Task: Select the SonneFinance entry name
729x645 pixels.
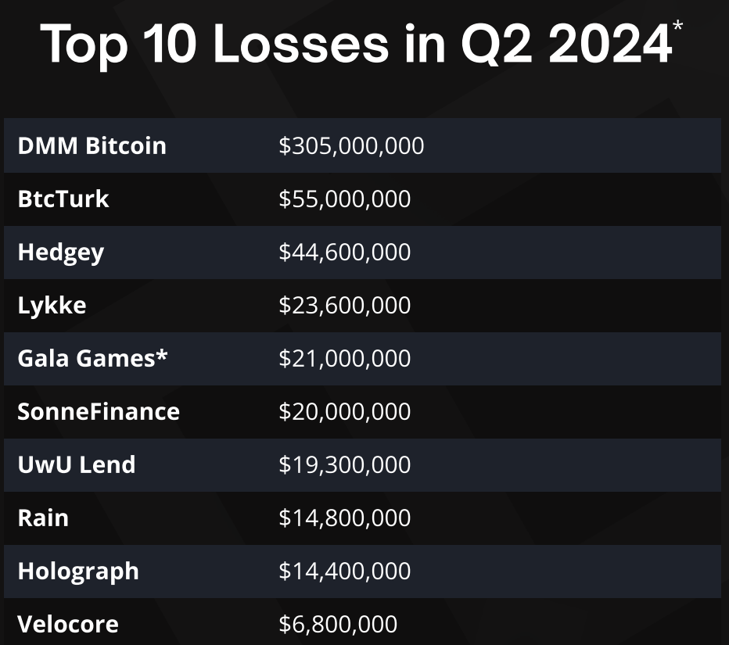Action: [x=99, y=411]
